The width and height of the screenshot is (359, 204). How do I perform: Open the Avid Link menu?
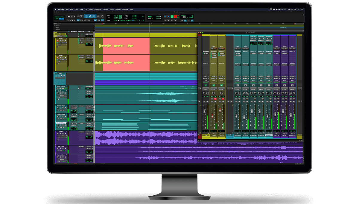125,10
